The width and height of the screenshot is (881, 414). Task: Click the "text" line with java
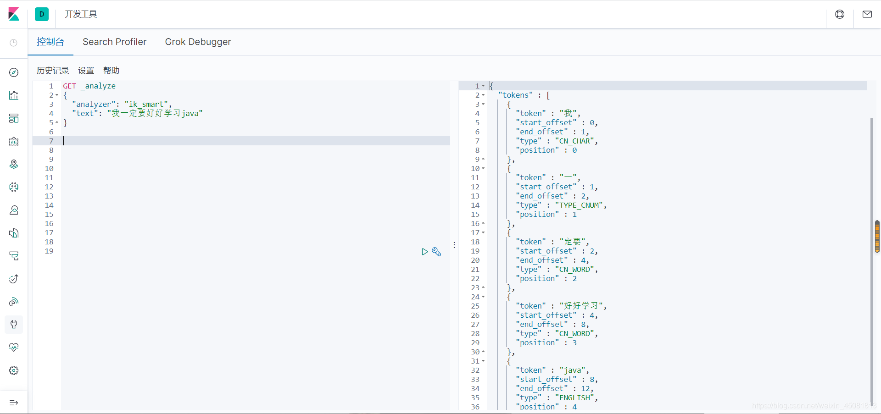tap(137, 113)
